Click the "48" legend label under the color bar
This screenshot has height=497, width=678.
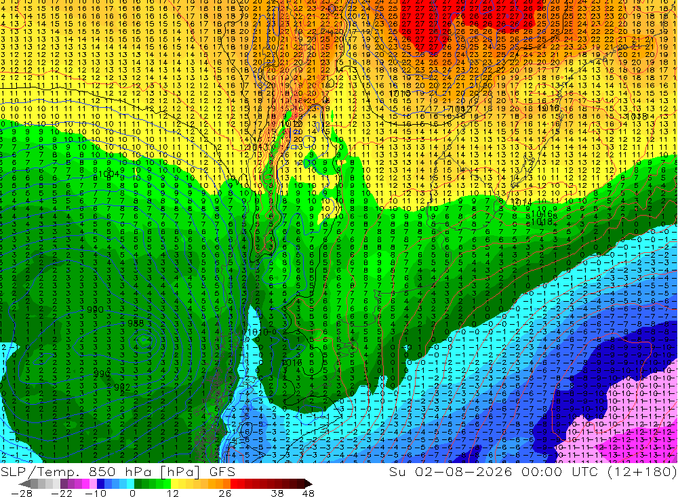[308, 494]
